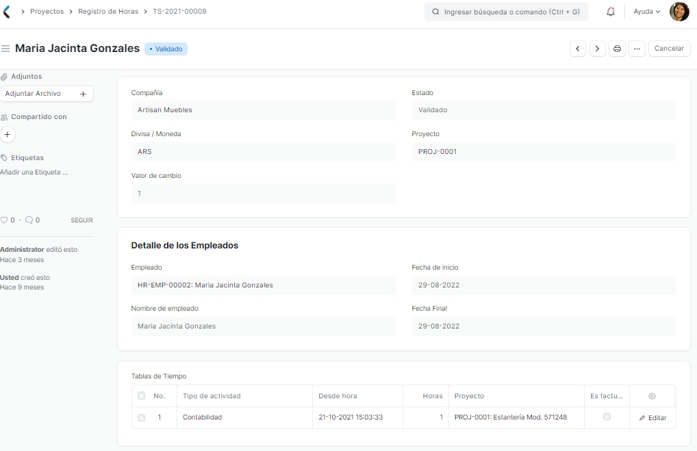Select all rows checkbox in table header
697x451 pixels.
[x=141, y=396]
